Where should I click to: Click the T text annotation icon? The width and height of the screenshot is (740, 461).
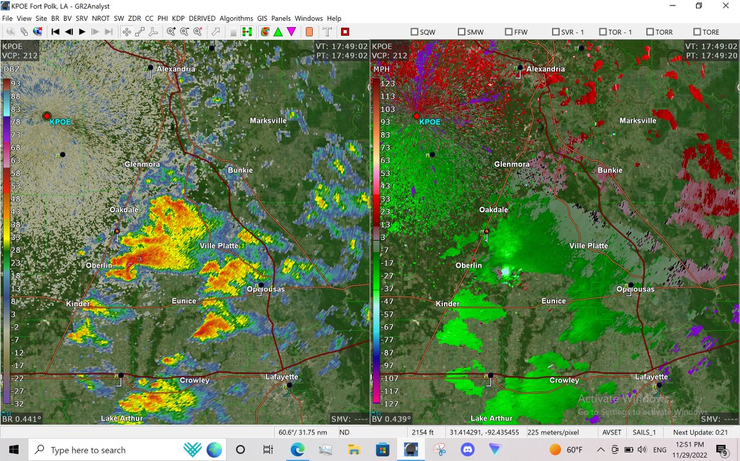pyautogui.click(x=327, y=31)
